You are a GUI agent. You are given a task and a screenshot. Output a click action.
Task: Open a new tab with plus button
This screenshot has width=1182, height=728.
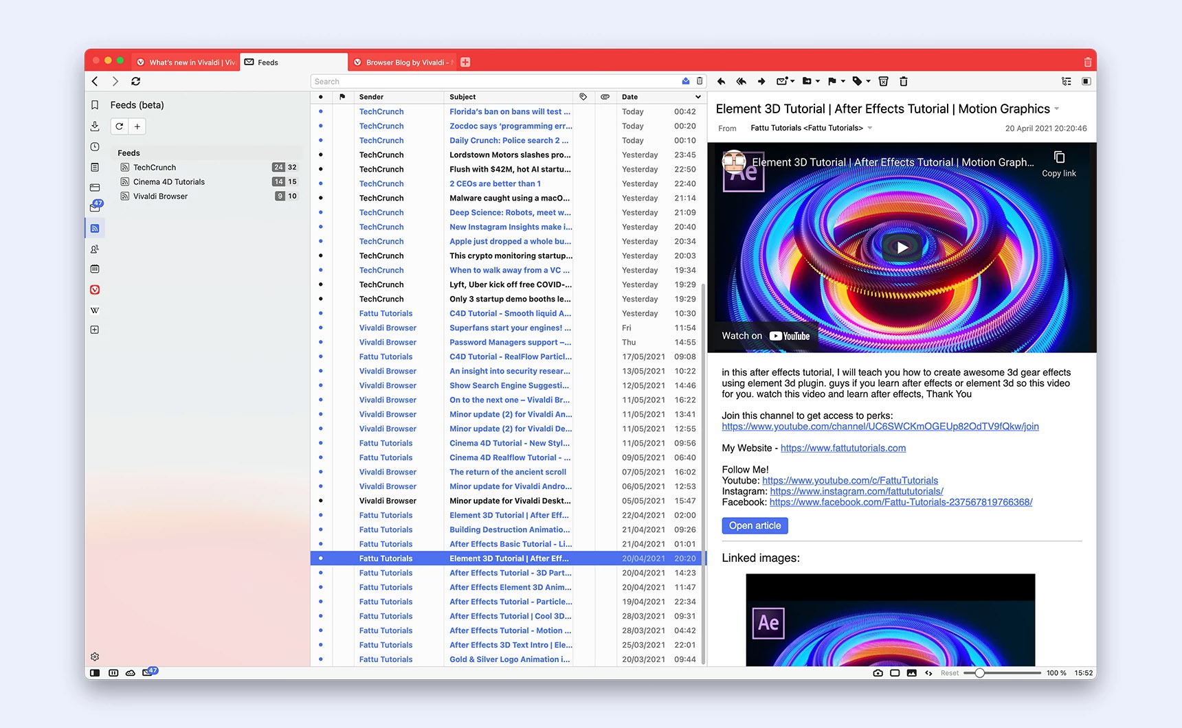click(x=465, y=62)
